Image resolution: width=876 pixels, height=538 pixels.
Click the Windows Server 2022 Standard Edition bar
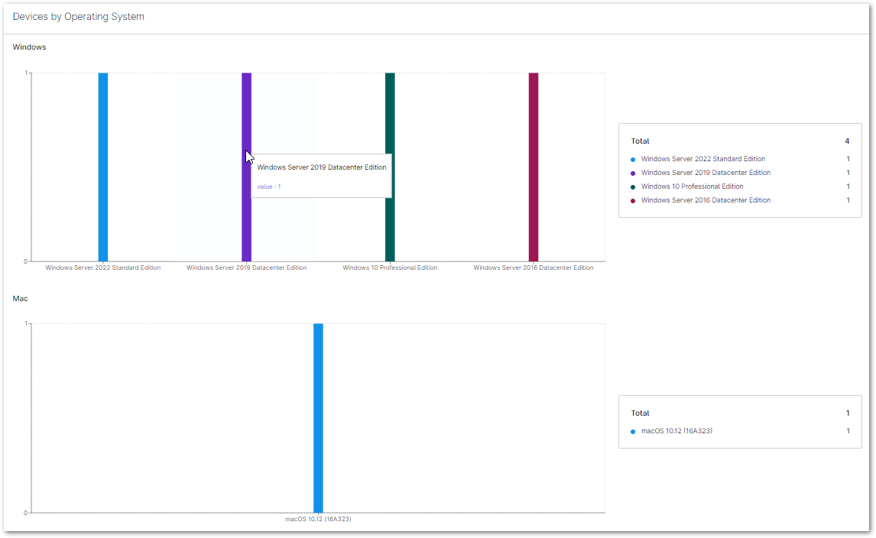coord(103,167)
